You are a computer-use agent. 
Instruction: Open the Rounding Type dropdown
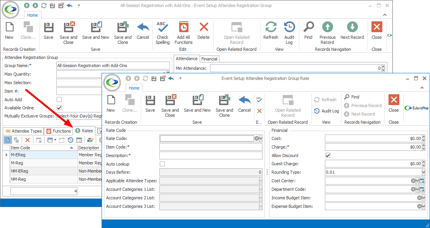(423, 172)
